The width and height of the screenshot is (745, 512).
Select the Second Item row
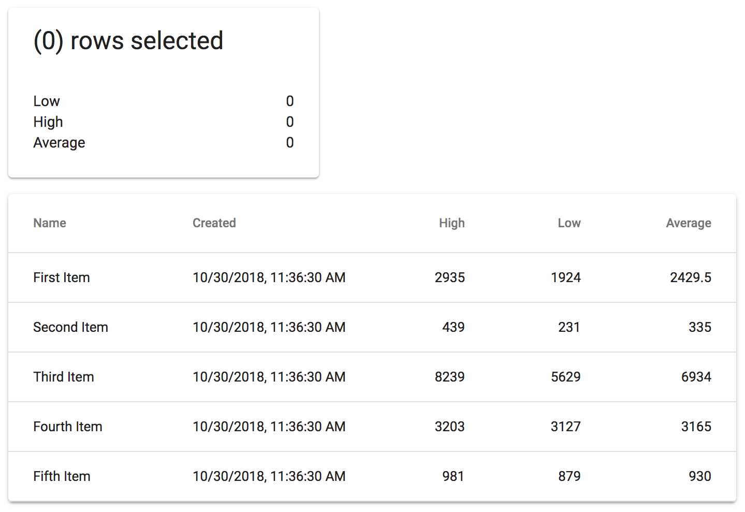pyautogui.click(x=70, y=327)
